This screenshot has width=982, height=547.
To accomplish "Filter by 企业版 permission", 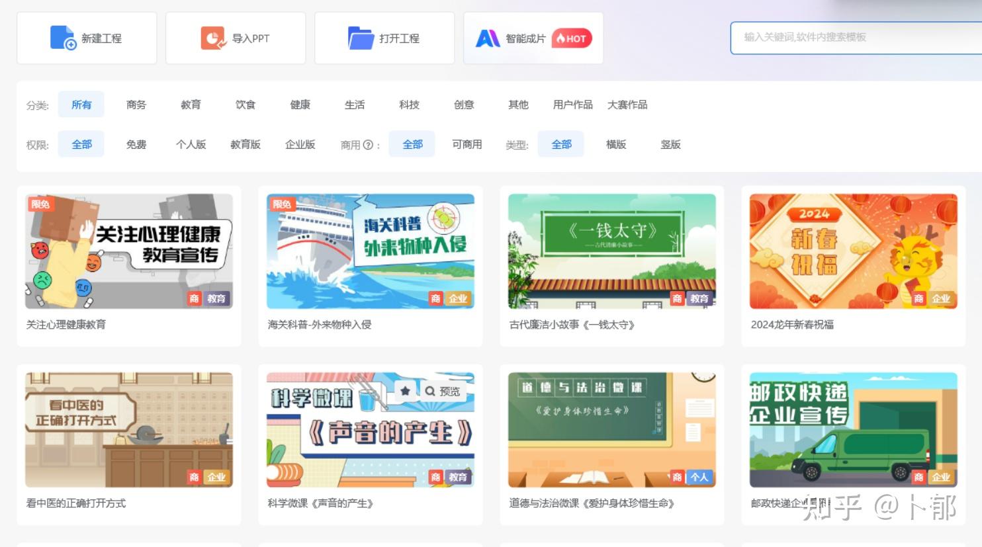I will (300, 144).
